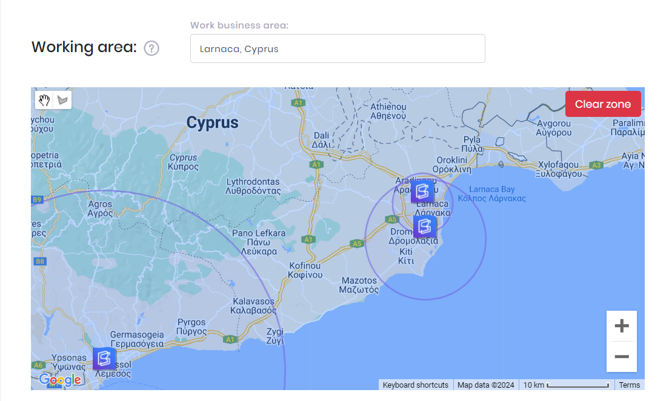Click the map marker at Limassol
This screenshot has width=669, height=401.
104,358
